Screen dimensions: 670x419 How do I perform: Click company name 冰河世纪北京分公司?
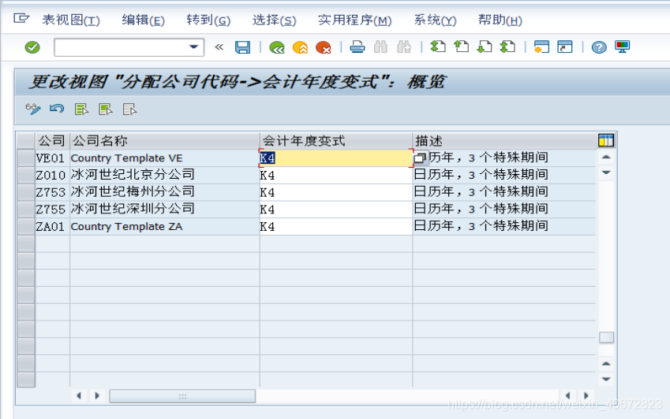(133, 174)
